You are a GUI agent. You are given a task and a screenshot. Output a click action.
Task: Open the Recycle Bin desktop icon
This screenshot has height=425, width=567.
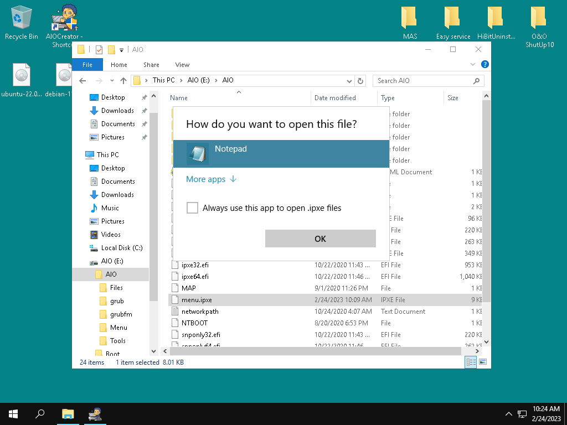pos(22,23)
